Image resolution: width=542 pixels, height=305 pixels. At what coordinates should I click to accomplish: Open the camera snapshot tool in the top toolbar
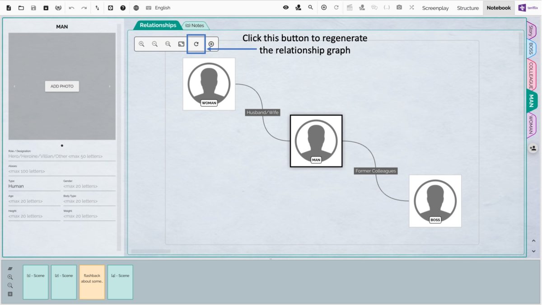pos(399,8)
